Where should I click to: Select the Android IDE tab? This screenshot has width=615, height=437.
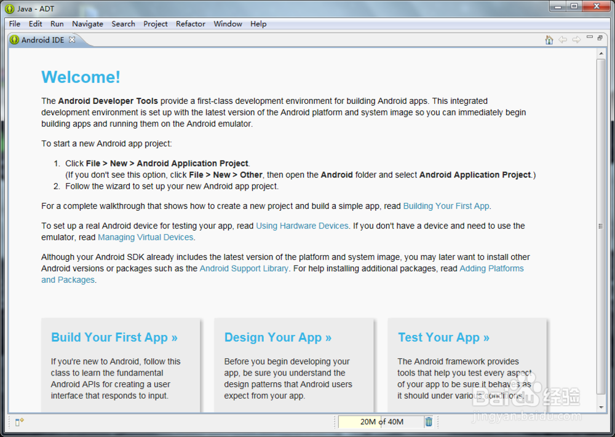click(x=42, y=39)
